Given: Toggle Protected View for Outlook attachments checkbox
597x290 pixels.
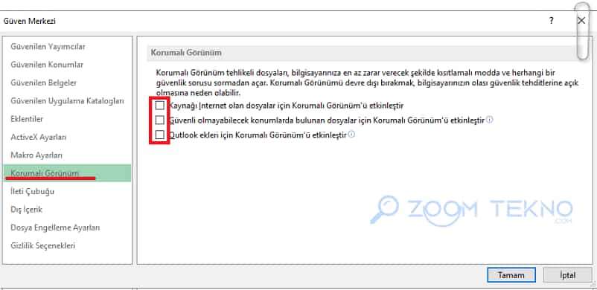Looking at the screenshot, I should tap(160, 135).
